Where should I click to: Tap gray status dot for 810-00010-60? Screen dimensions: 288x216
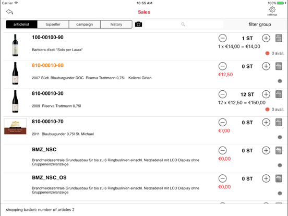coord(280,81)
